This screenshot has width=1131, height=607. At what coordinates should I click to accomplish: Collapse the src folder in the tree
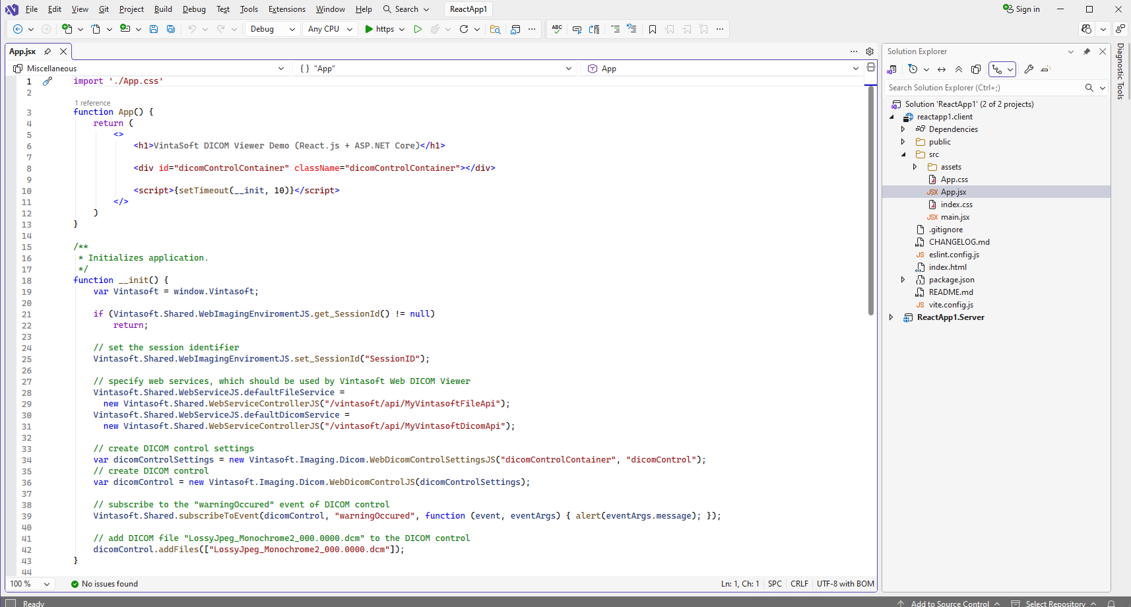point(903,154)
